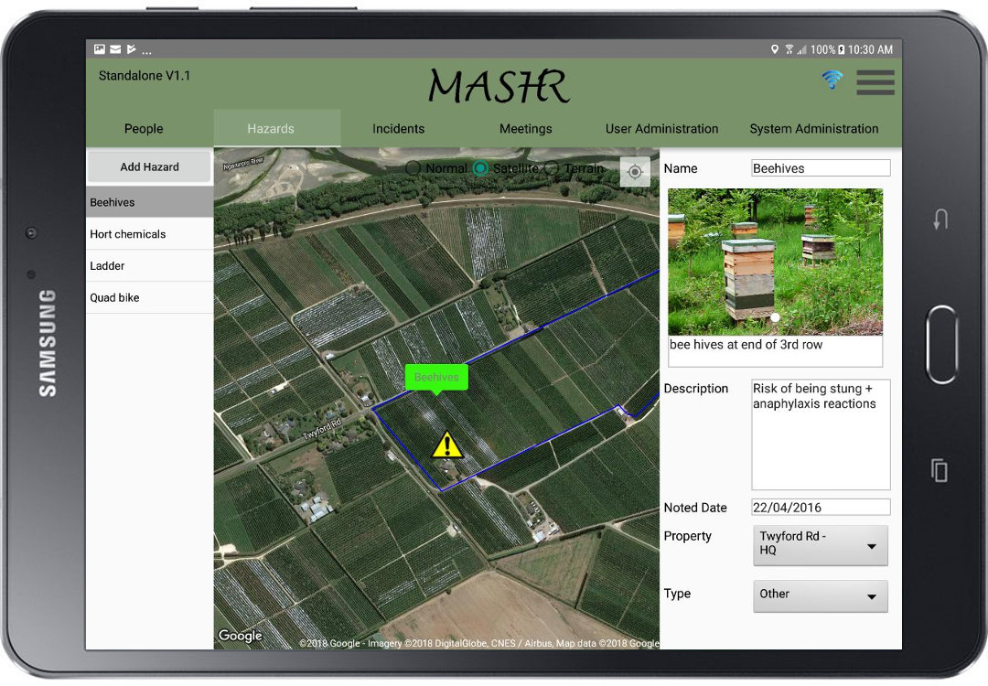Screen dimensions: 988x686
Task: Open the Incidents tab
Action: tap(398, 129)
